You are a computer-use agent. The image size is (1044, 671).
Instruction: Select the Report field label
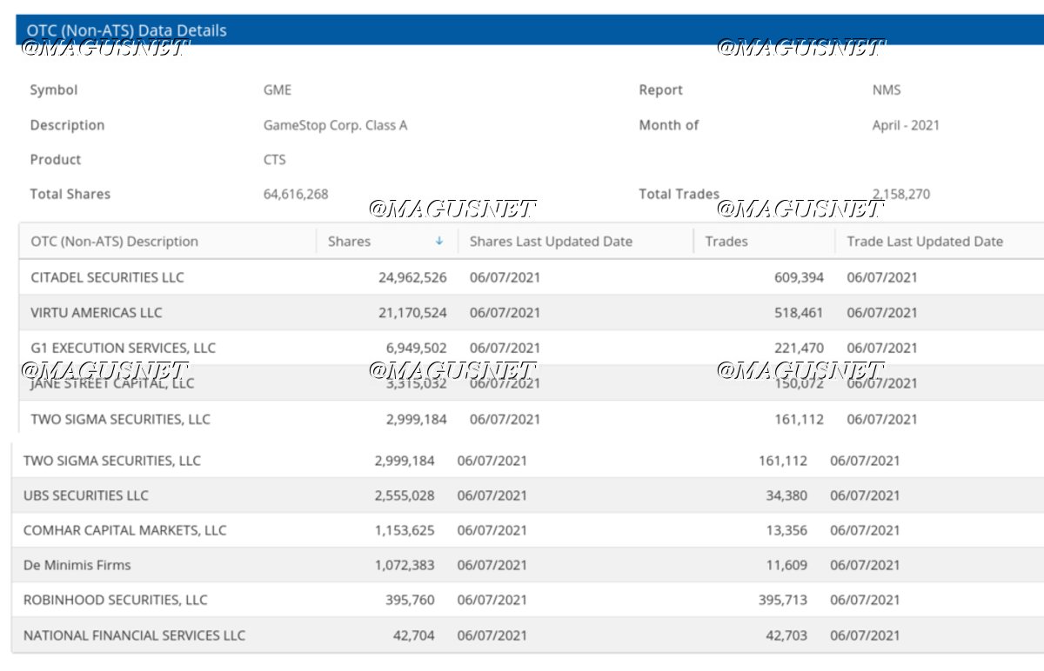click(661, 90)
